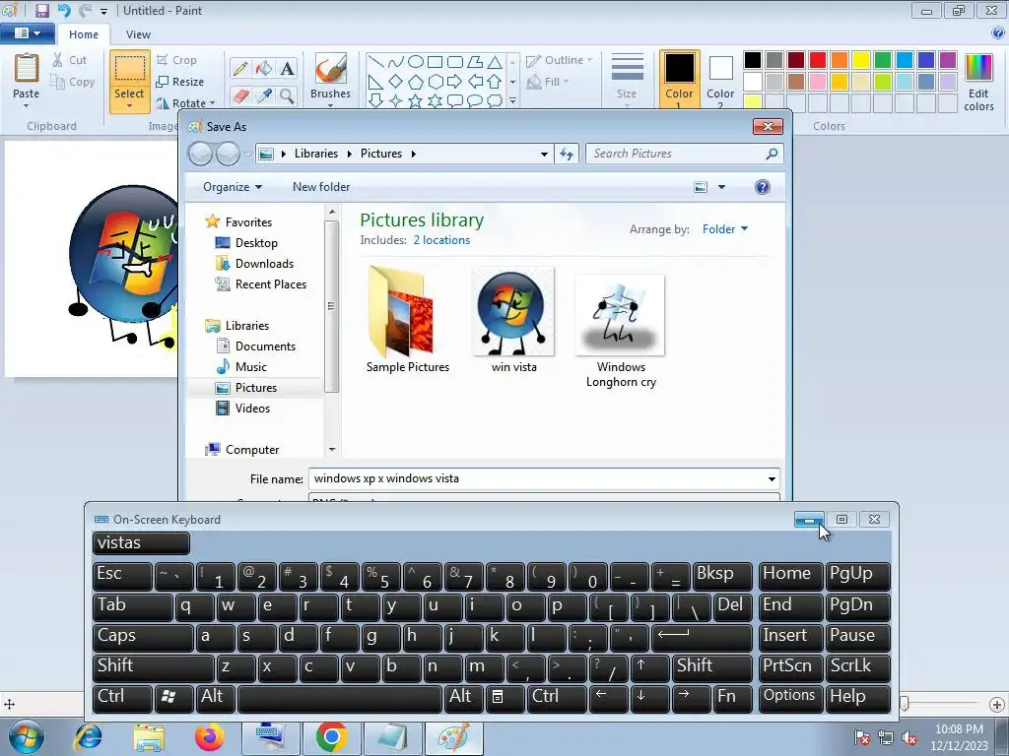Image resolution: width=1009 pixels, height=756 pixels.
Task: Select the Magnifier tool in Paint
Action: click(x=287, y=95)
